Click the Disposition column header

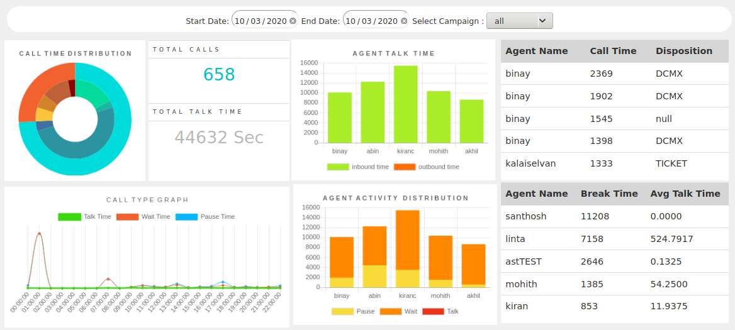click(x=683, y=52)
